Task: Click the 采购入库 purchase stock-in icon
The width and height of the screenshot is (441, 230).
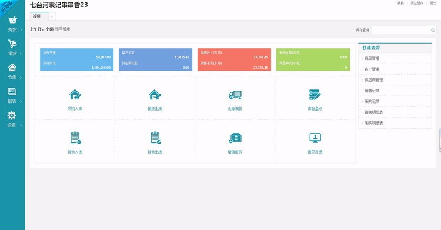Action: (x=75, y=95)
